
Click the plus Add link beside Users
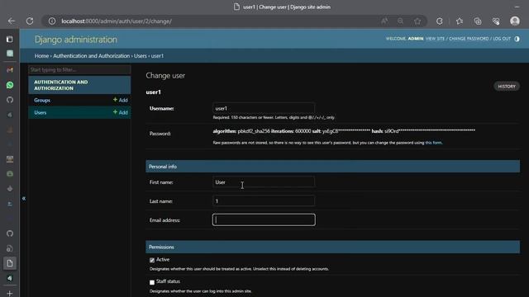coord(121,112)
